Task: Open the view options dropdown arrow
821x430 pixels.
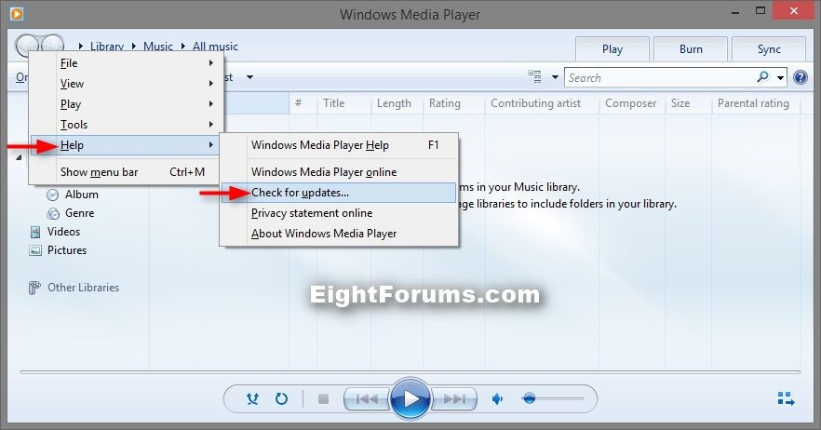Action: point(556,78)
